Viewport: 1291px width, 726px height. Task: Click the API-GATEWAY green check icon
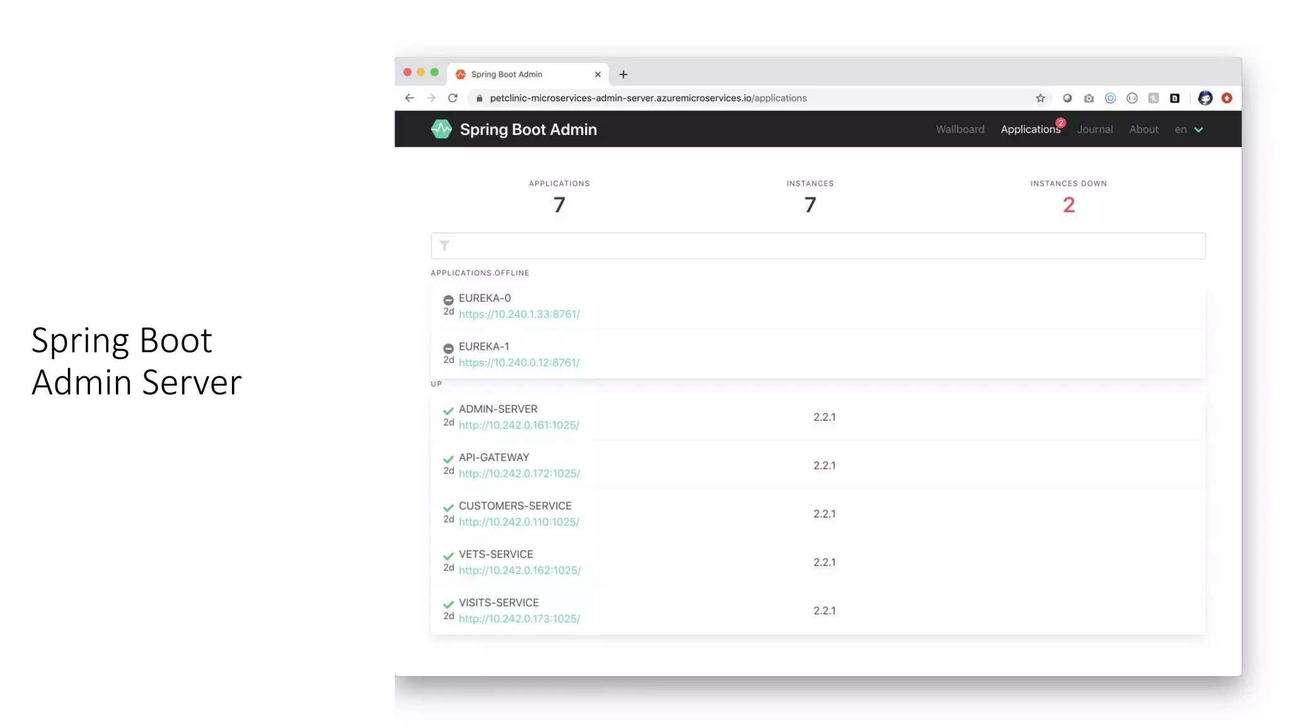pyautogui.click(x=448, y=459)
